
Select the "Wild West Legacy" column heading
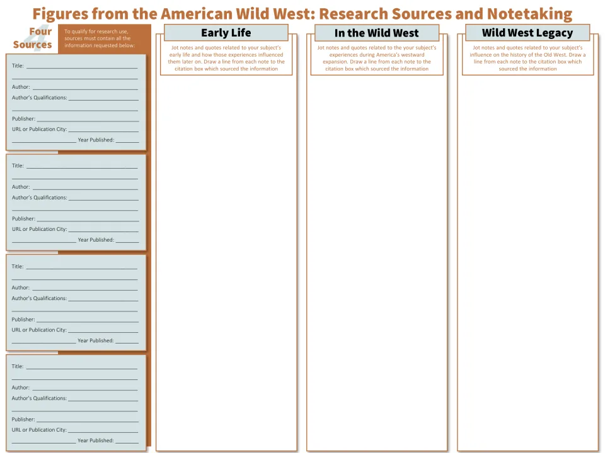(x=527, y=33)
